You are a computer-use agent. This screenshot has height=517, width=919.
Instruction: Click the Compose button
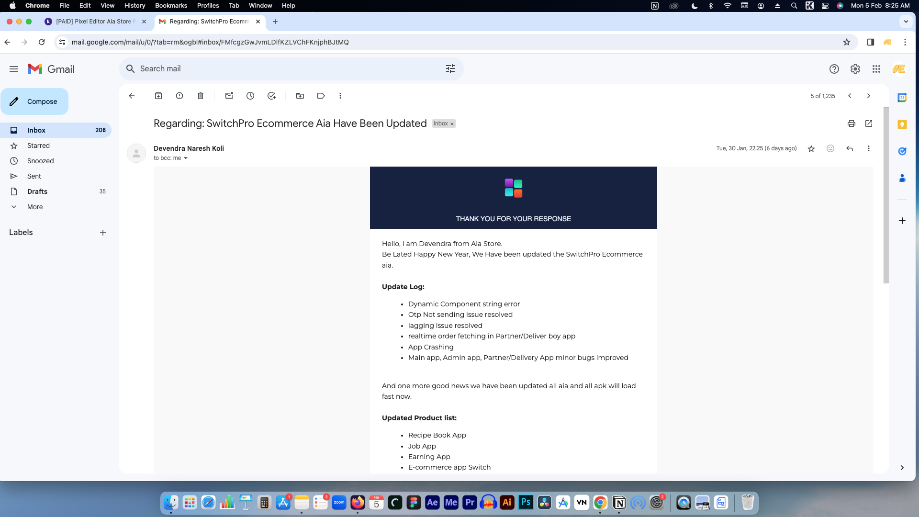click(34, 101)
